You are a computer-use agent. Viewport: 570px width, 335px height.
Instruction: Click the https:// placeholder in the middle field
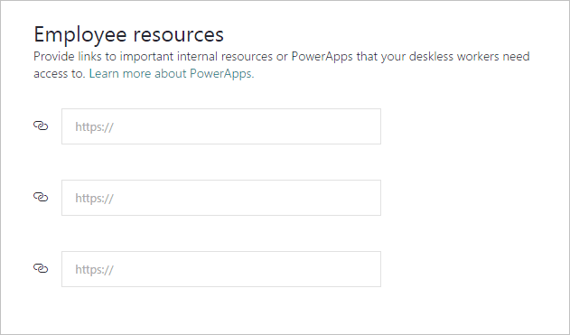click(x=95, y=198)
